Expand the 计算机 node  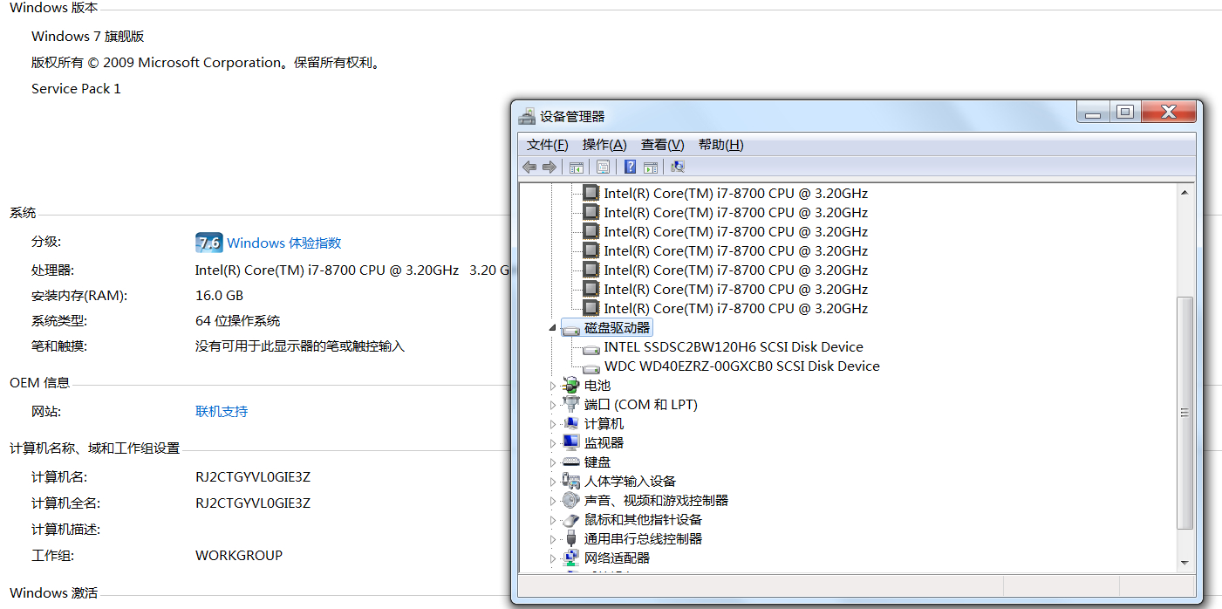pos(552,424)
